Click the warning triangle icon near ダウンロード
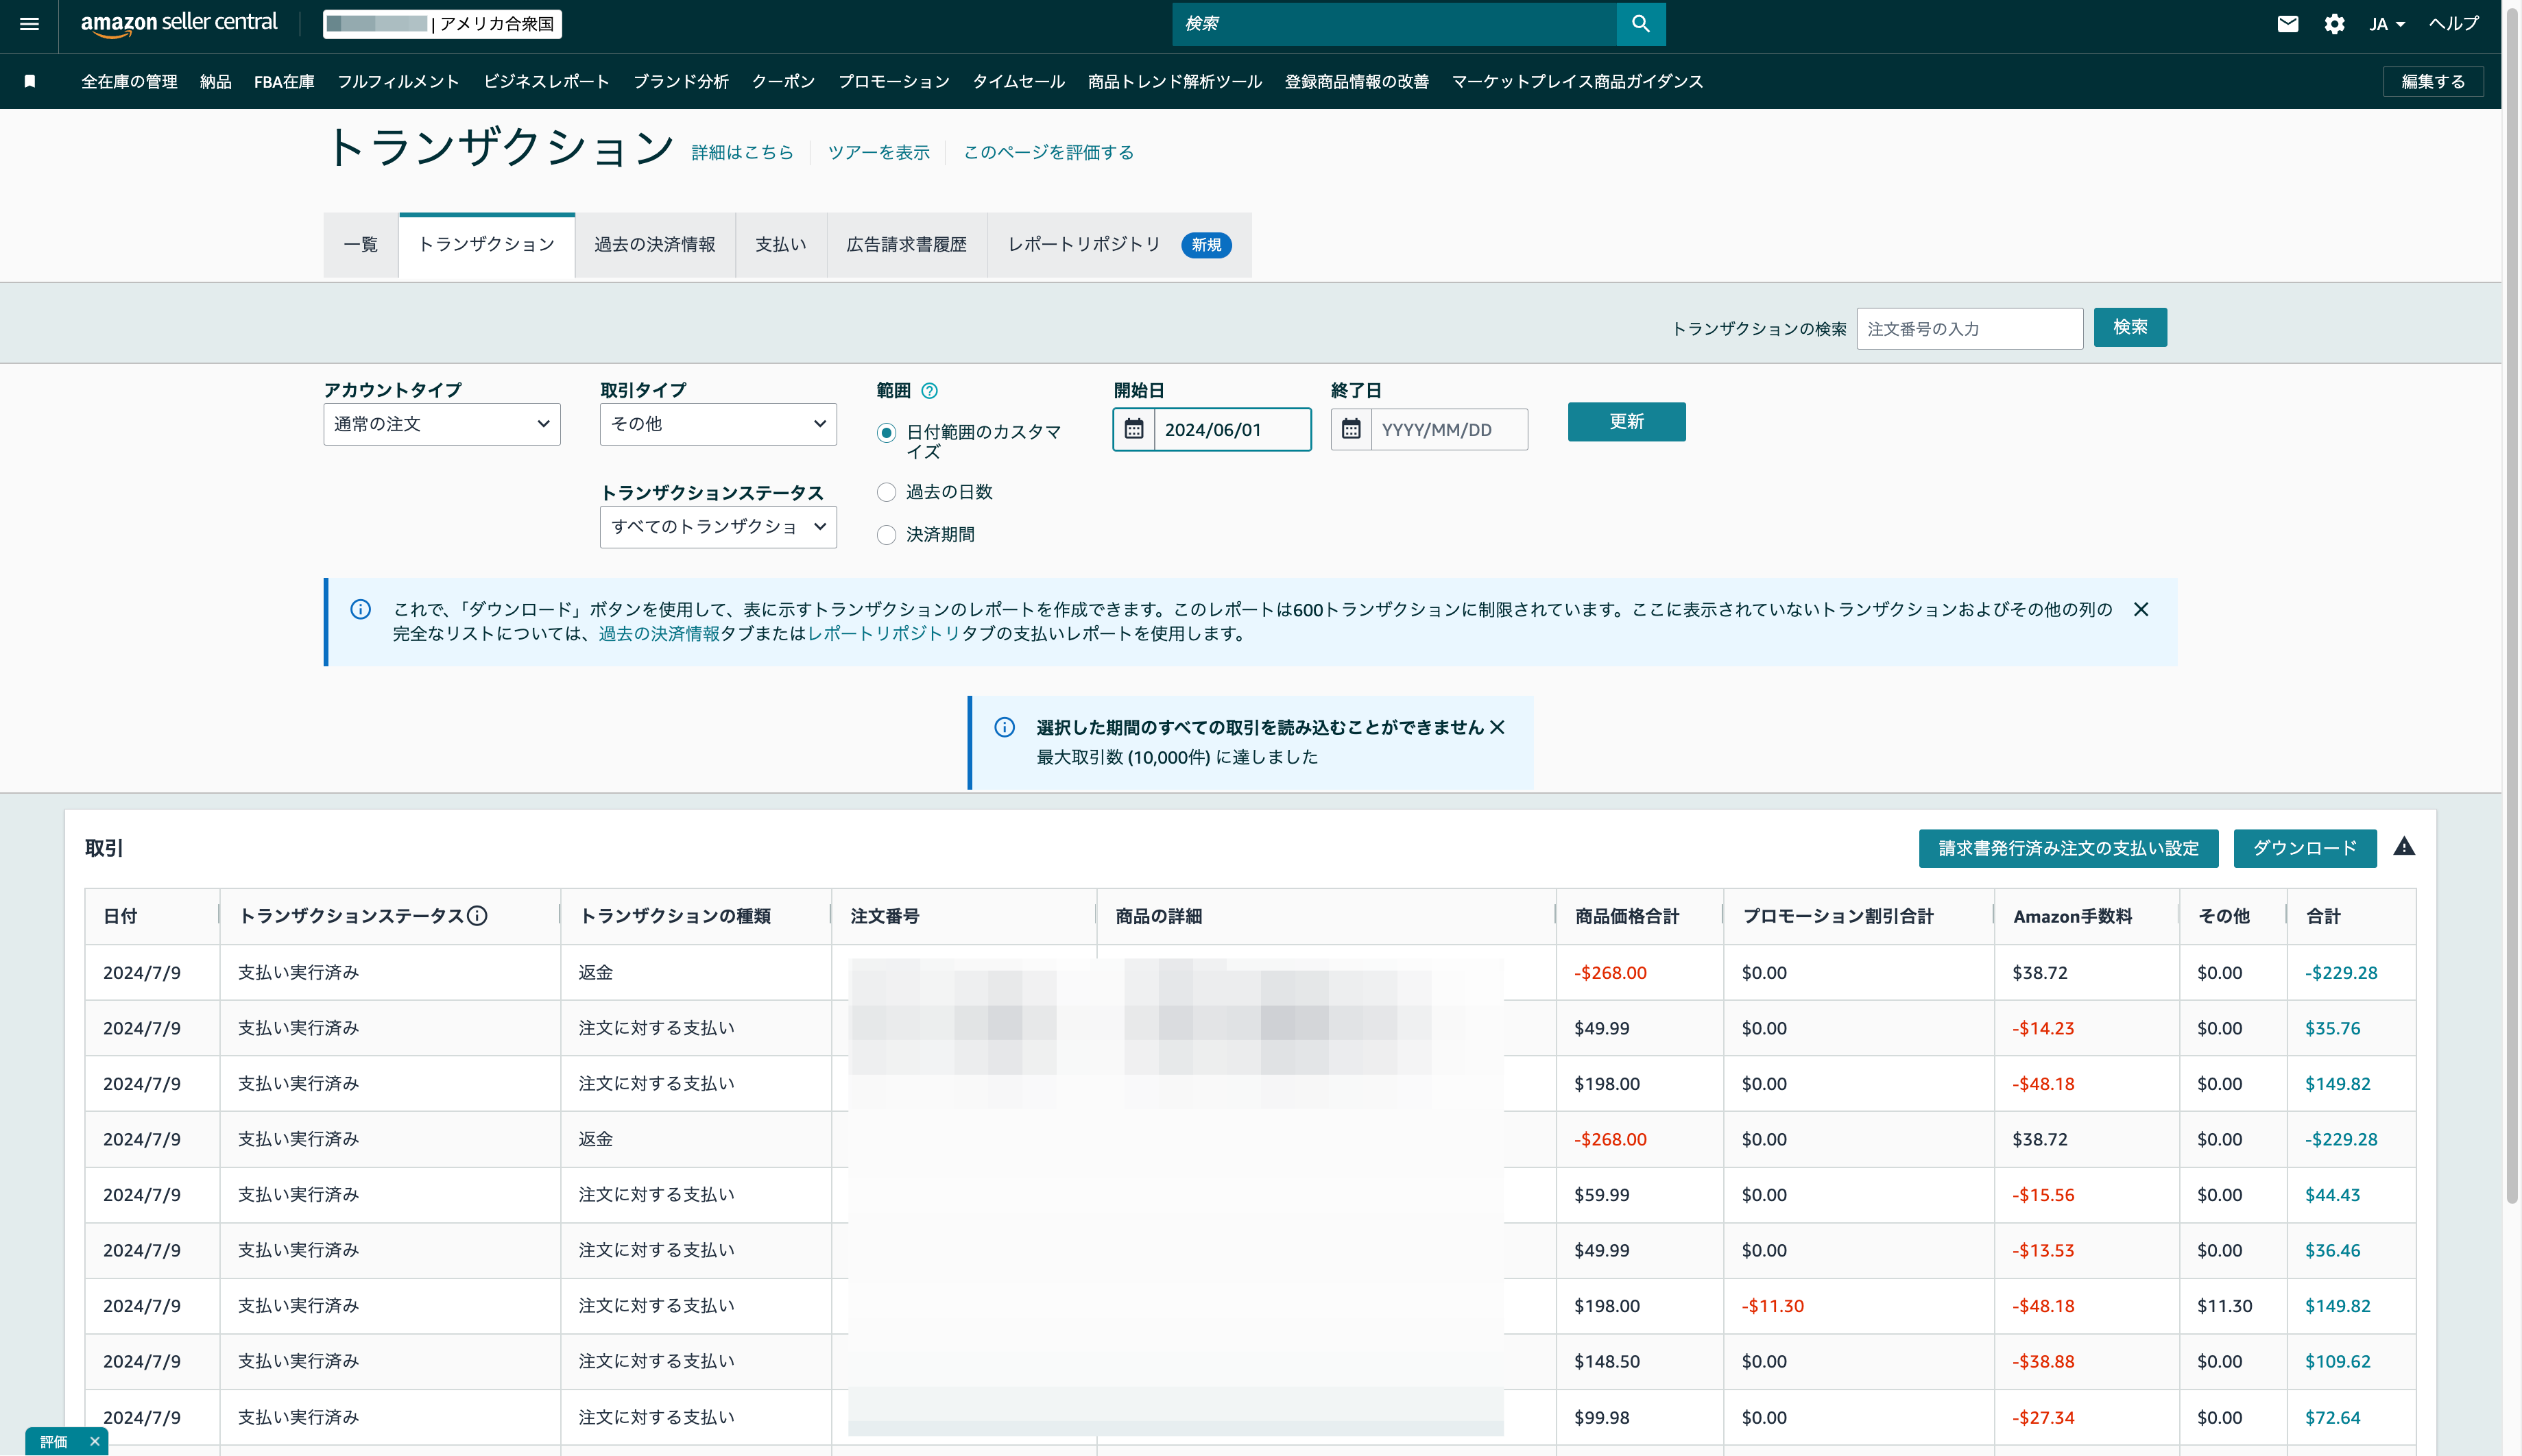2522x1456 pixels. tap(2404, 847)
